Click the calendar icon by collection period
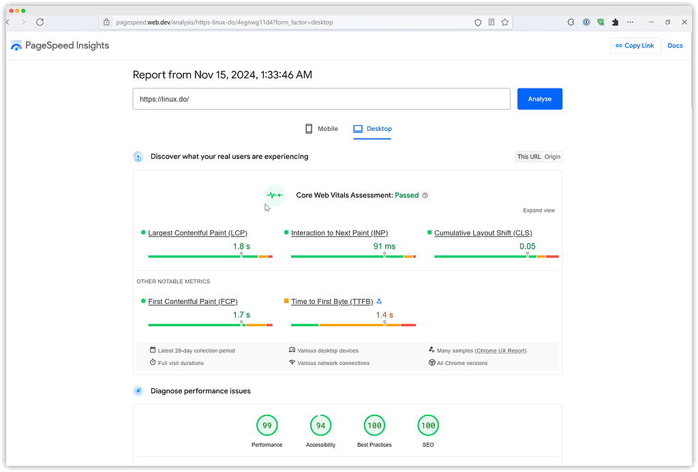The image size is (698, 472). 153,350
